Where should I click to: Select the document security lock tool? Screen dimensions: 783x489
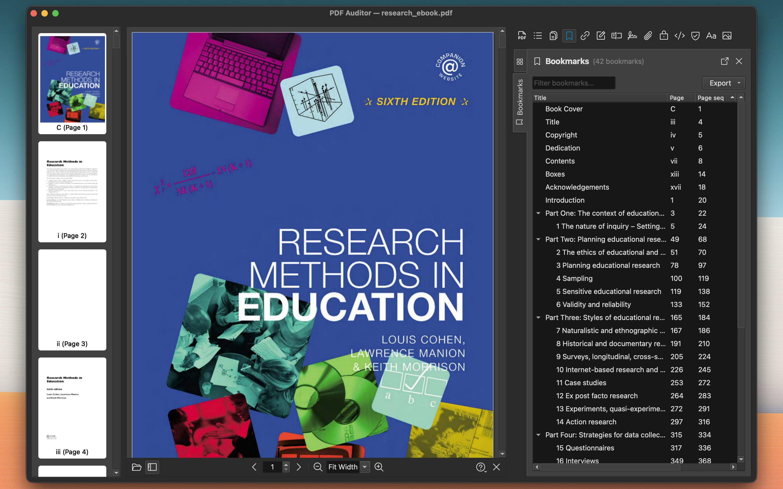(664, 36)
